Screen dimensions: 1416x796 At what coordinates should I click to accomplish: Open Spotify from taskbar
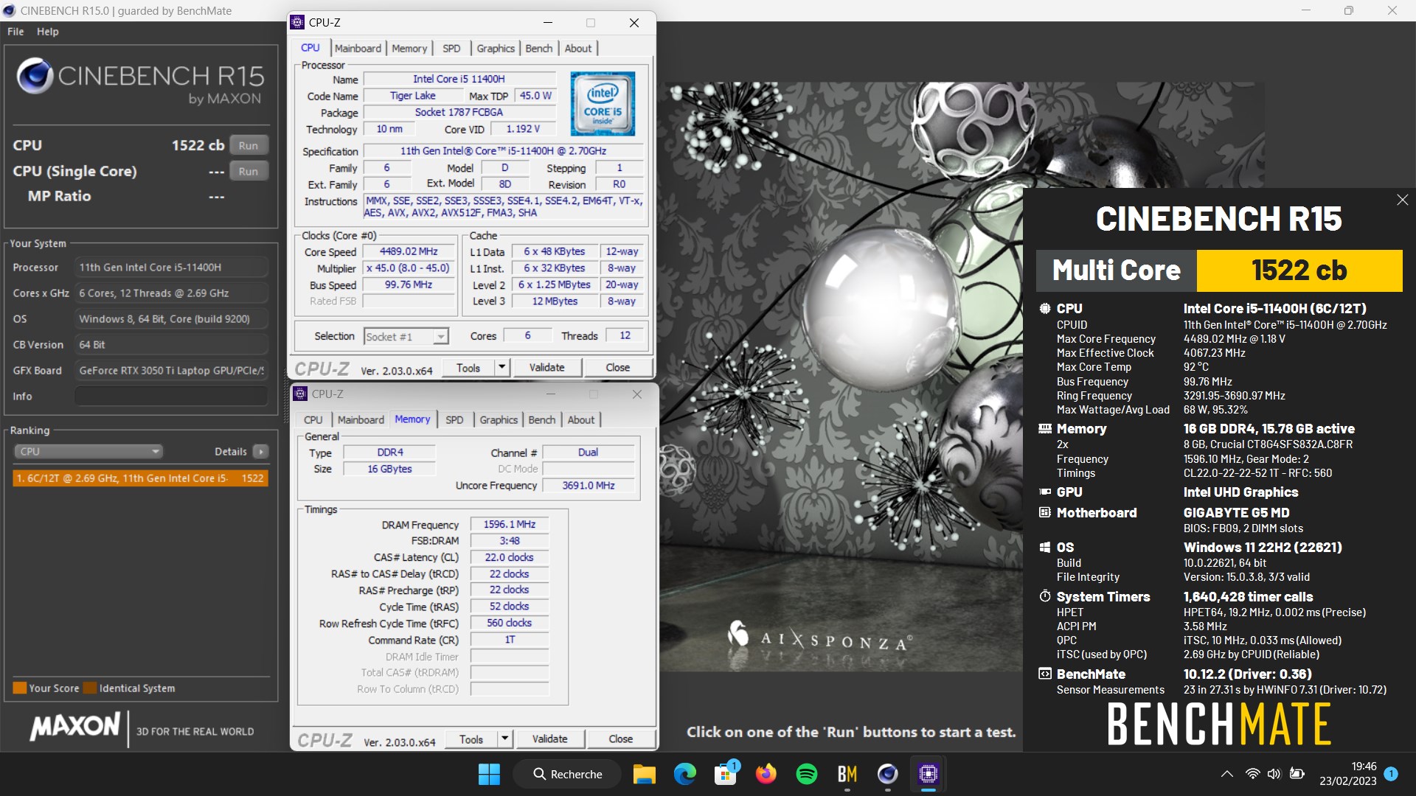coord(806,774)
